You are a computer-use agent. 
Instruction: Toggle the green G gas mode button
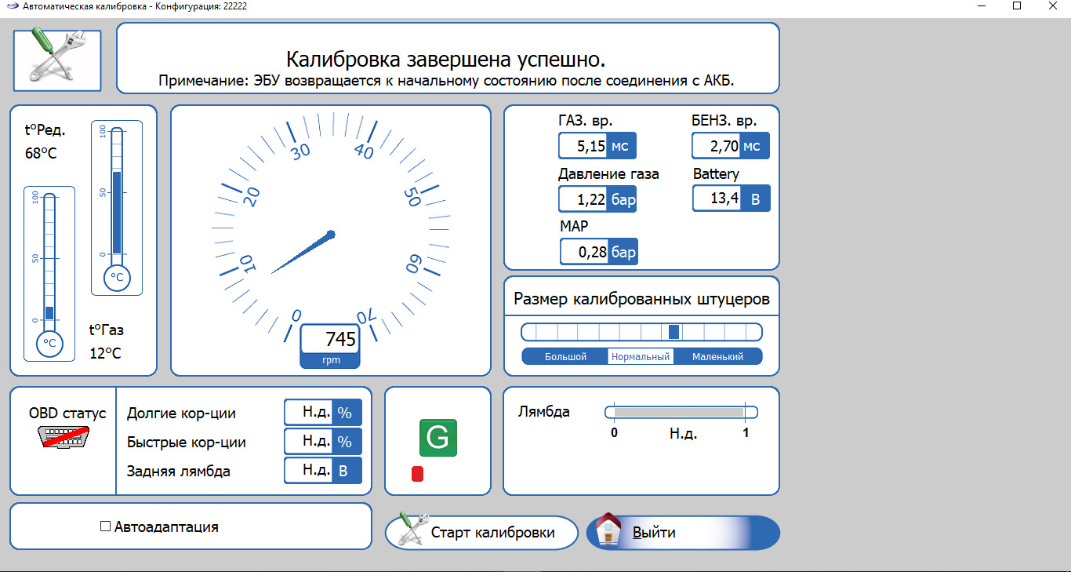[437, 438]
